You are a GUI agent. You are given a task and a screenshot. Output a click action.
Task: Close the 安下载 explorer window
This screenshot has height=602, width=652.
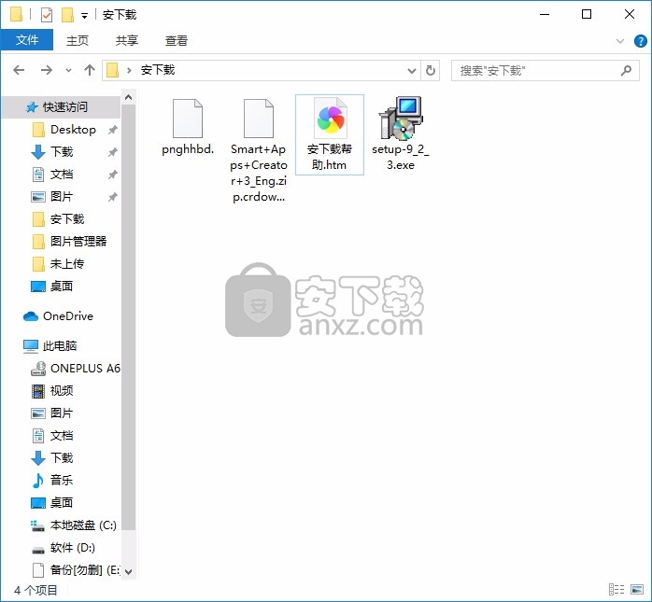630,15
